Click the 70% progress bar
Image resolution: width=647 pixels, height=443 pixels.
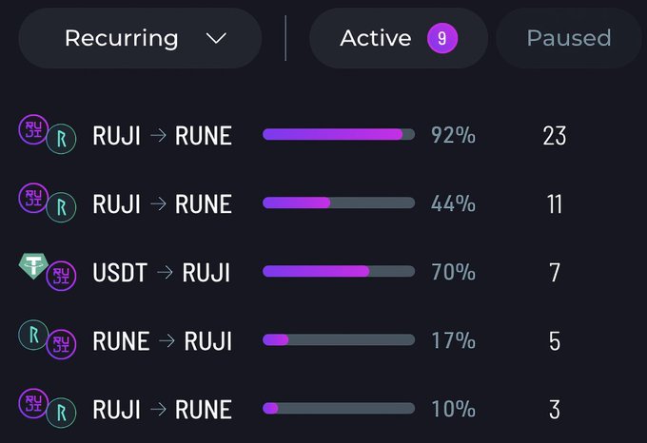coord(339,272)
